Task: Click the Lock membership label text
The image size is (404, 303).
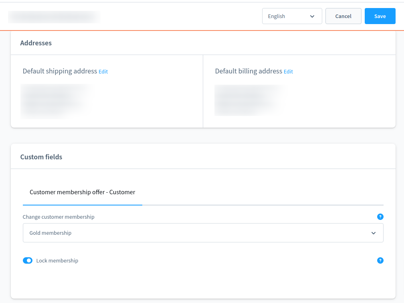Action: pos(57,261)
